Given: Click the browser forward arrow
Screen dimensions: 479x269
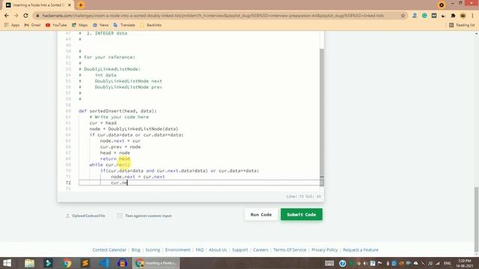Looking at the screenshot, I should (x=16, y=16).
